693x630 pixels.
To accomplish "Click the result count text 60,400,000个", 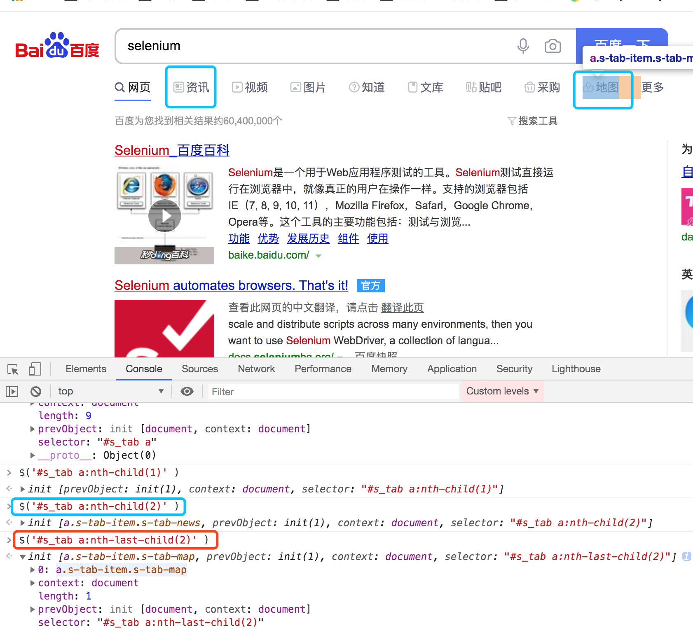I will click(253, 121).
